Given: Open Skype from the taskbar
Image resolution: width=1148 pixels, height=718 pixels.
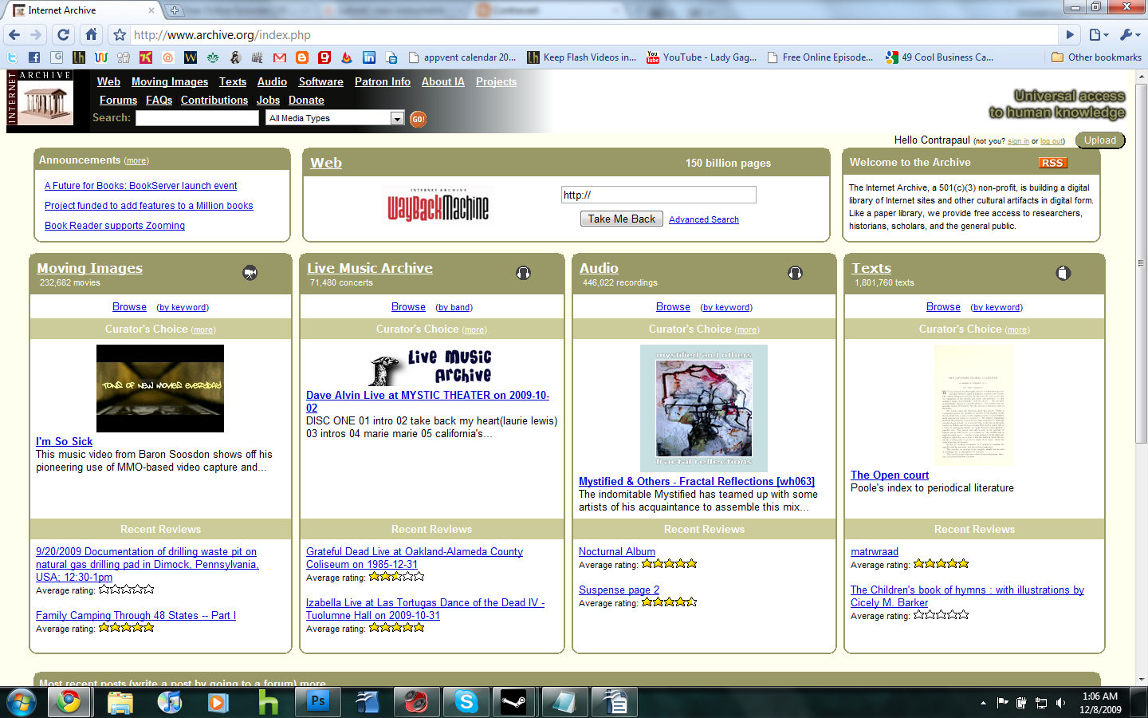Looking at the screenshot, I should tap(466, 702).
